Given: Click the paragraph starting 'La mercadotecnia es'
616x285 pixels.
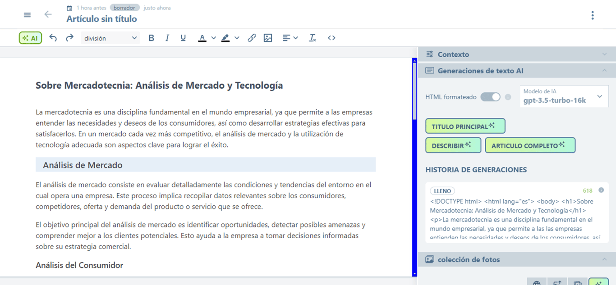Looking at the screenshot, I should [x=204, y=128].
